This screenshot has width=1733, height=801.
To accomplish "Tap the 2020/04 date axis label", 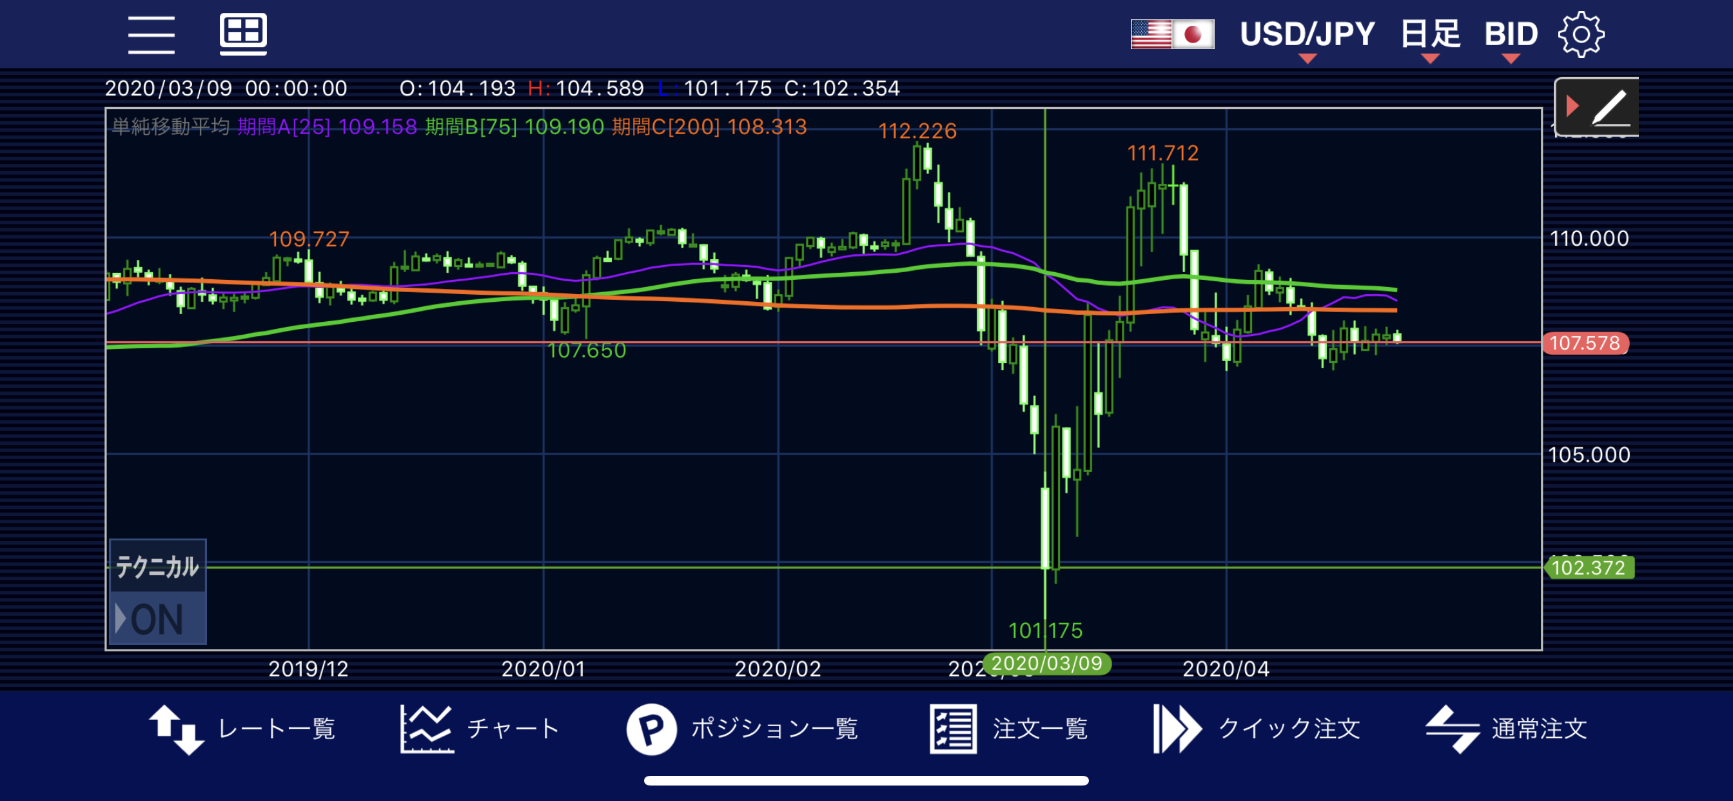I will 1225,669.
